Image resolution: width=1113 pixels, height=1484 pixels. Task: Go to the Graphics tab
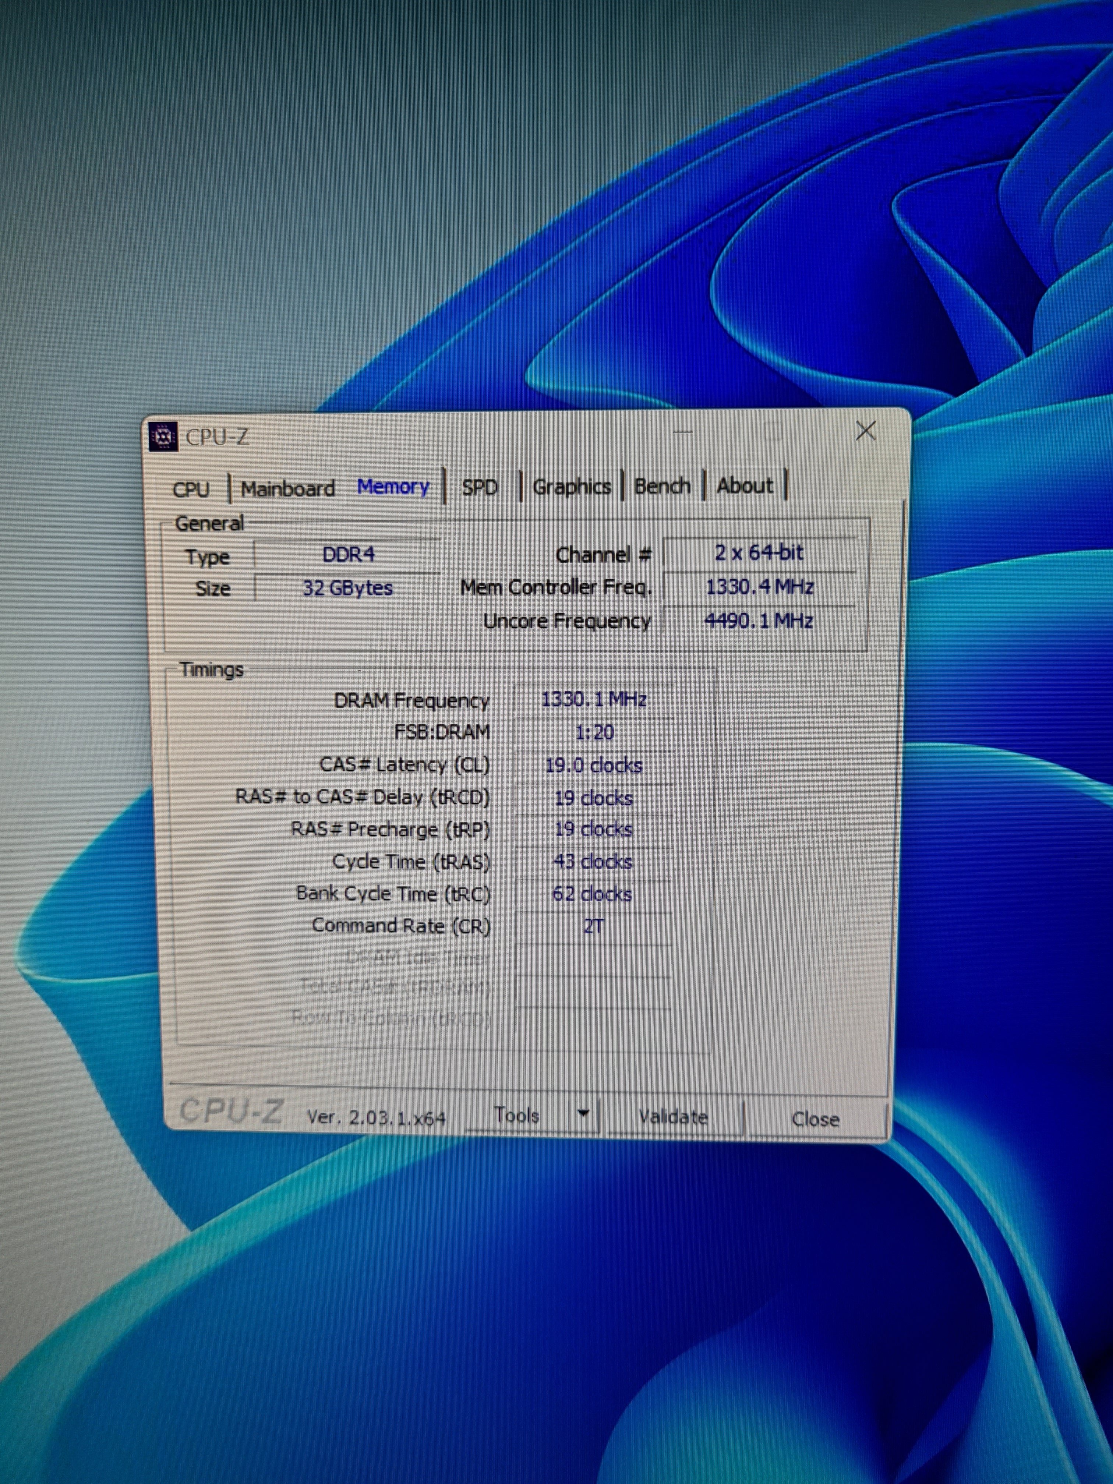[572, 487]
